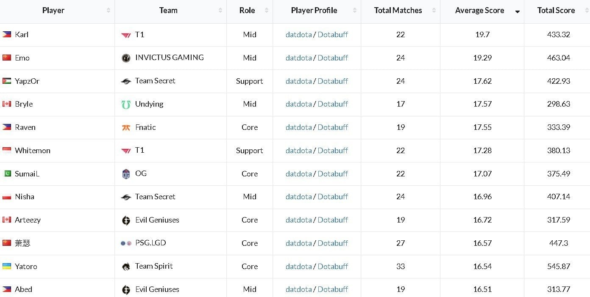590x297 pixels.
Task: Click the Undying team logo icon
Action: coord(126,104)
